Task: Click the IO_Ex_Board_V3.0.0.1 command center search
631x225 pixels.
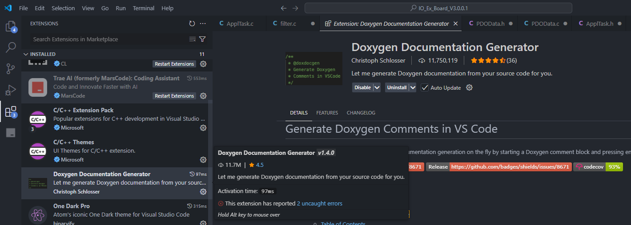Action: click(x=438, y=8)
